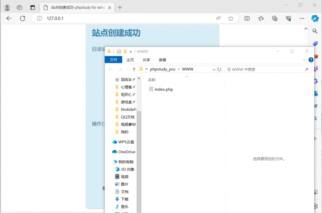Open quick access toolbar customize dropdown
Image resolution: width=322 pixels, height=213 pixels.
(131, 51)
